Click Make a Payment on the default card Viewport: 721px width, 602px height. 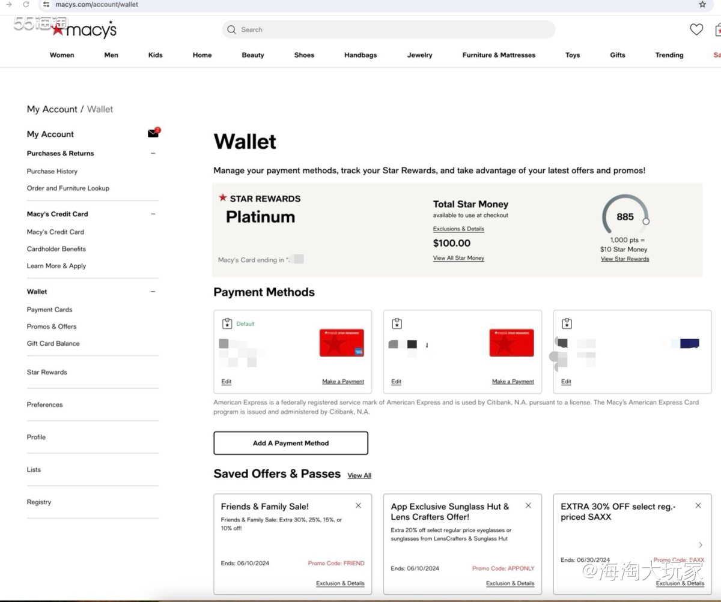click(x=343, y=381)
